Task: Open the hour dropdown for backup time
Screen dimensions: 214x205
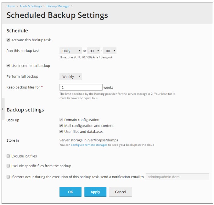Action: pyautogui.click(x=94, y=51)
